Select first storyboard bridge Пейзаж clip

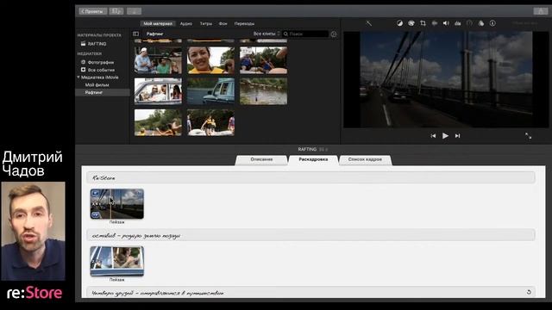click(117, 204)
